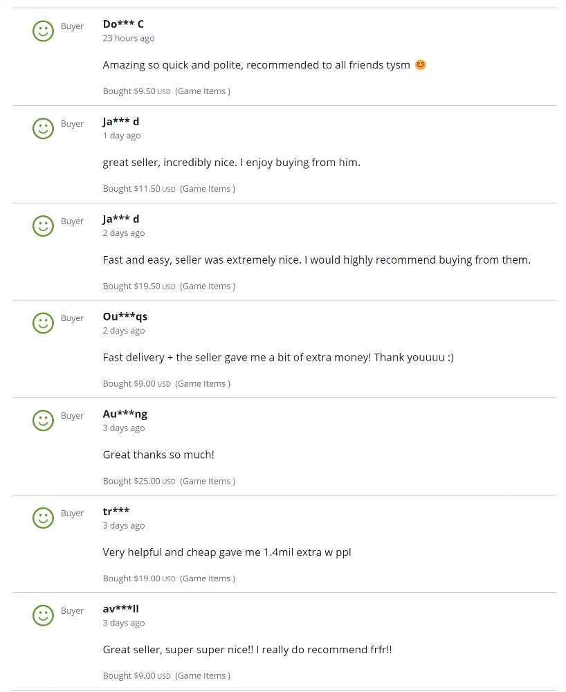Click smiley icon for Ja*** d's 2-days-ago review
The width and height of the screenshot is (566, 692).
point(43,226)
